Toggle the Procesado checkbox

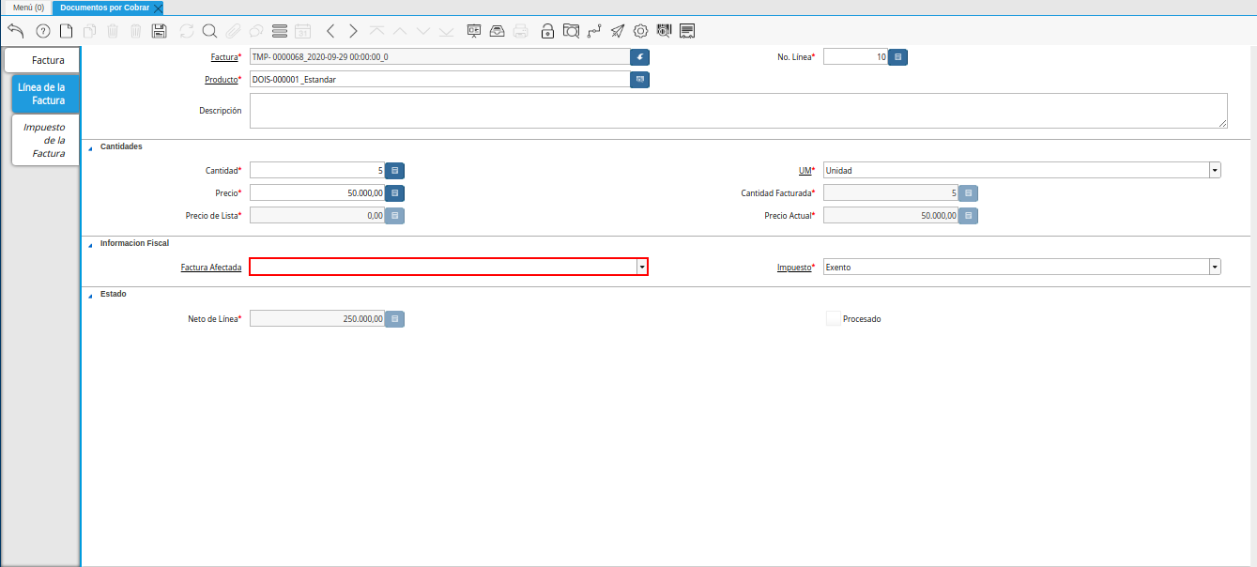(834, 318)
